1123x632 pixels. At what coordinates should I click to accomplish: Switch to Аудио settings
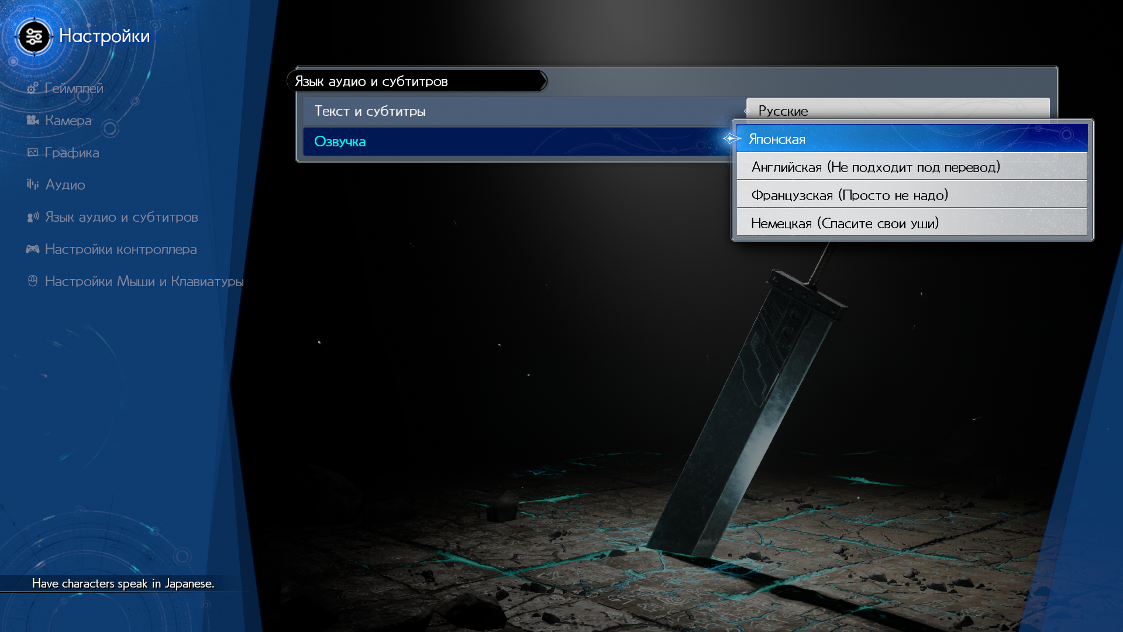point(65,185)
